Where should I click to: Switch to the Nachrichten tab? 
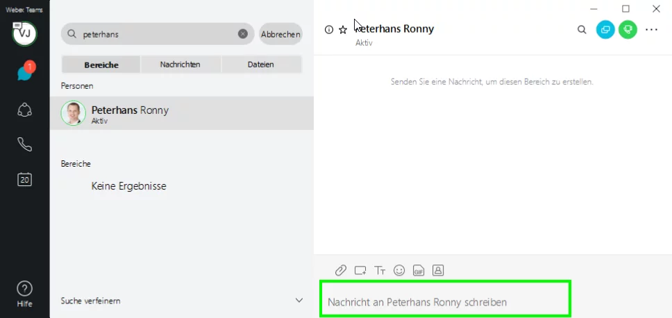pyautogui.click(x=180, y=65)
